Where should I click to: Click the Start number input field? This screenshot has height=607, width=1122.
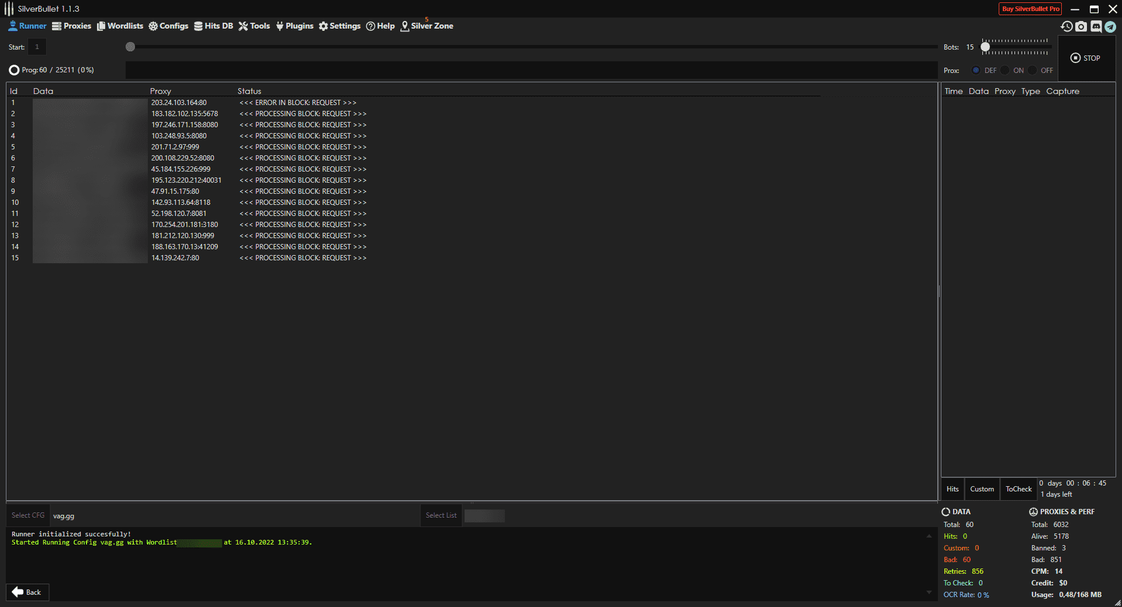37,47
